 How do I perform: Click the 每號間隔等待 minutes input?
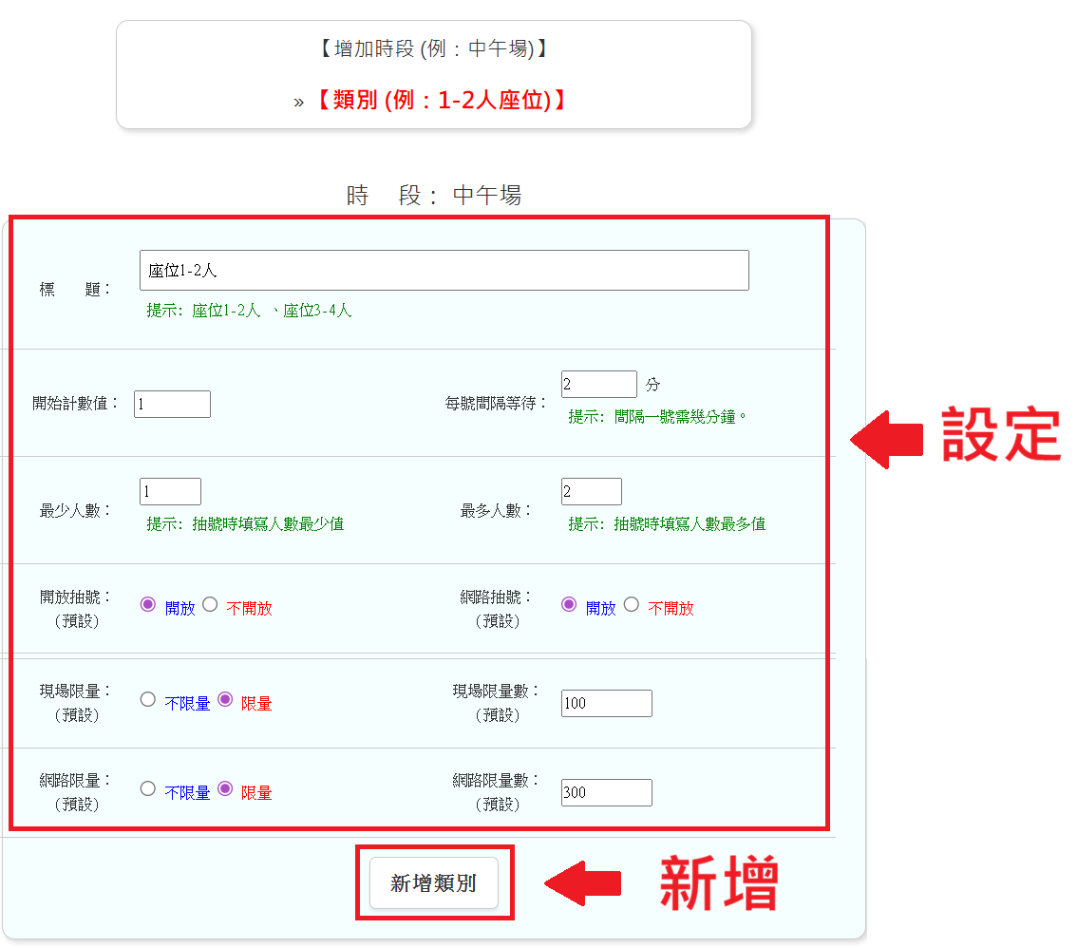(598, 385)
